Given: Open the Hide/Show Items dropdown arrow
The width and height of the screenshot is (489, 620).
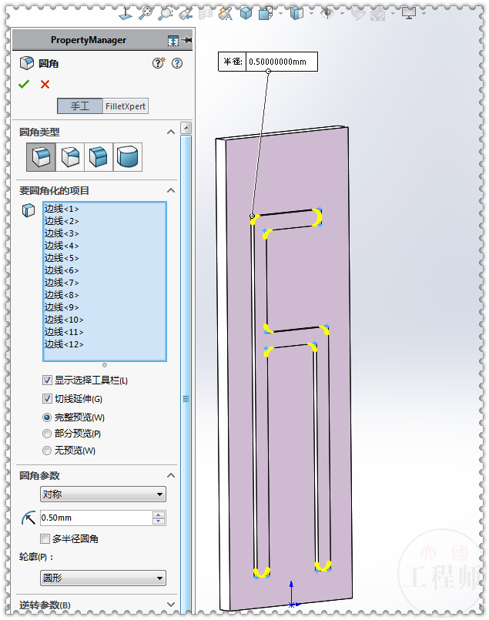Looking at the screenshot, I should coord(342,13).
